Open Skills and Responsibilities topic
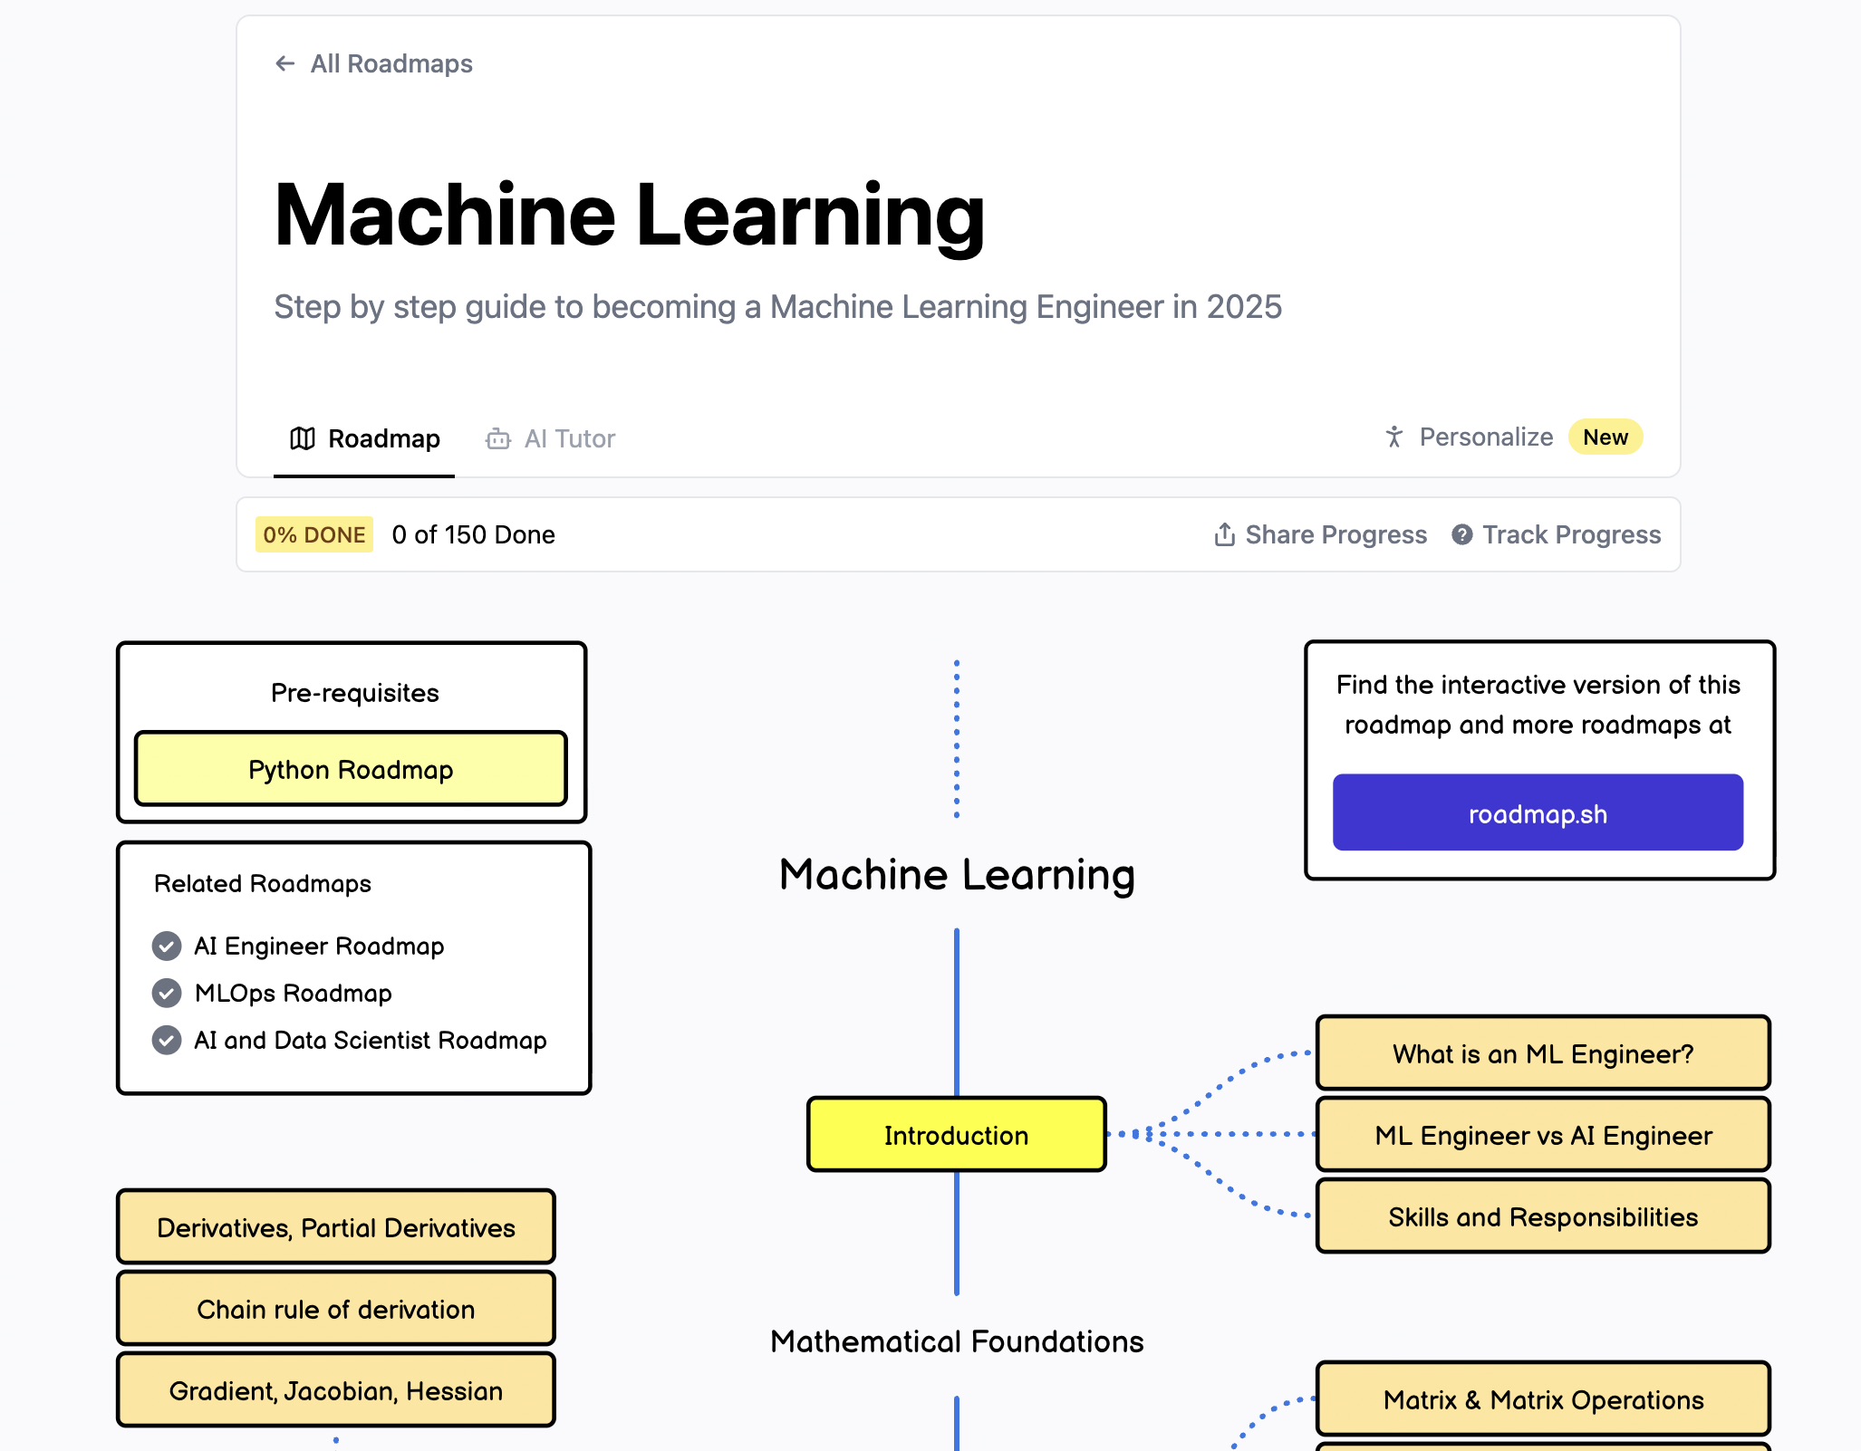Screen dimensions: 1861x1451 point(1543,1216)
